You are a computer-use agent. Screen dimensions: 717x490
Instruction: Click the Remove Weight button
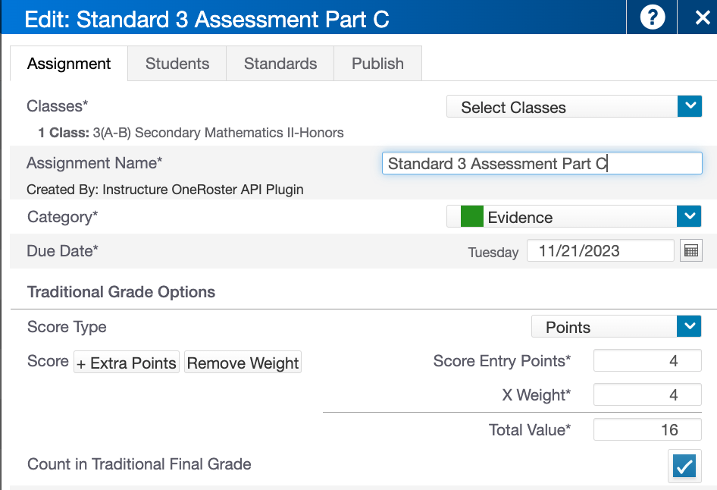(243, 363)
